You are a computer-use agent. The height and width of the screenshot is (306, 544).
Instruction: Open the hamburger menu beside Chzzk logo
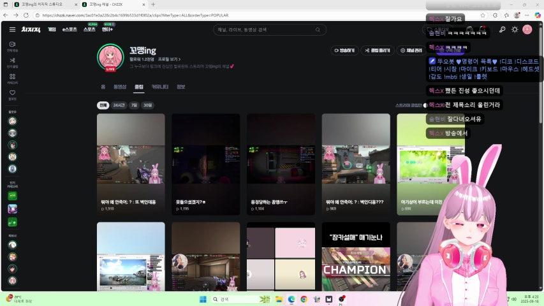click(13, 29)
